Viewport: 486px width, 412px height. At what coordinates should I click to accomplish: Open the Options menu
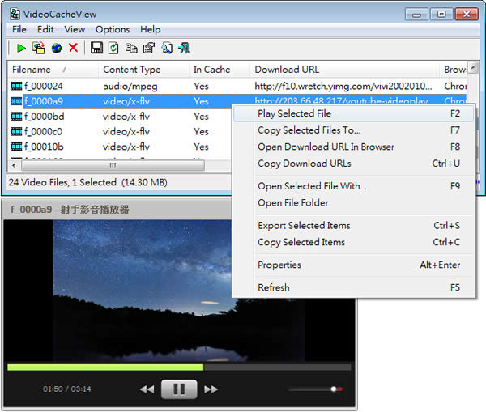click(113, 29)
